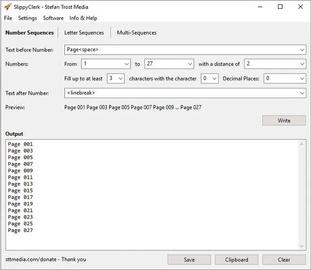Image resolution: width=311 pixels, height=270 pixels.
Task: Click the Preview text sequence
Action: point(133,108)
